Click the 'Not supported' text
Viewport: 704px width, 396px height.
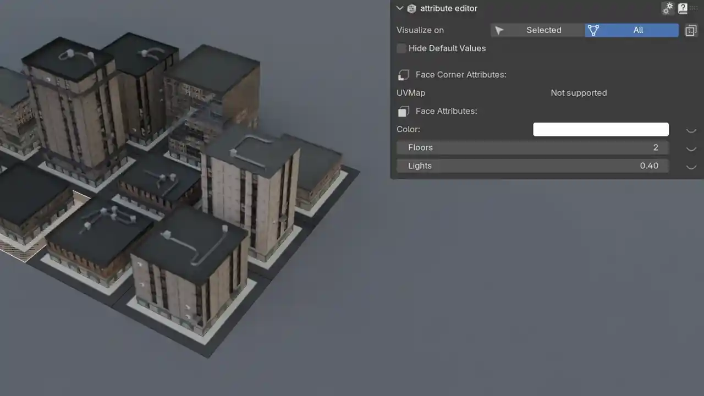579,93
